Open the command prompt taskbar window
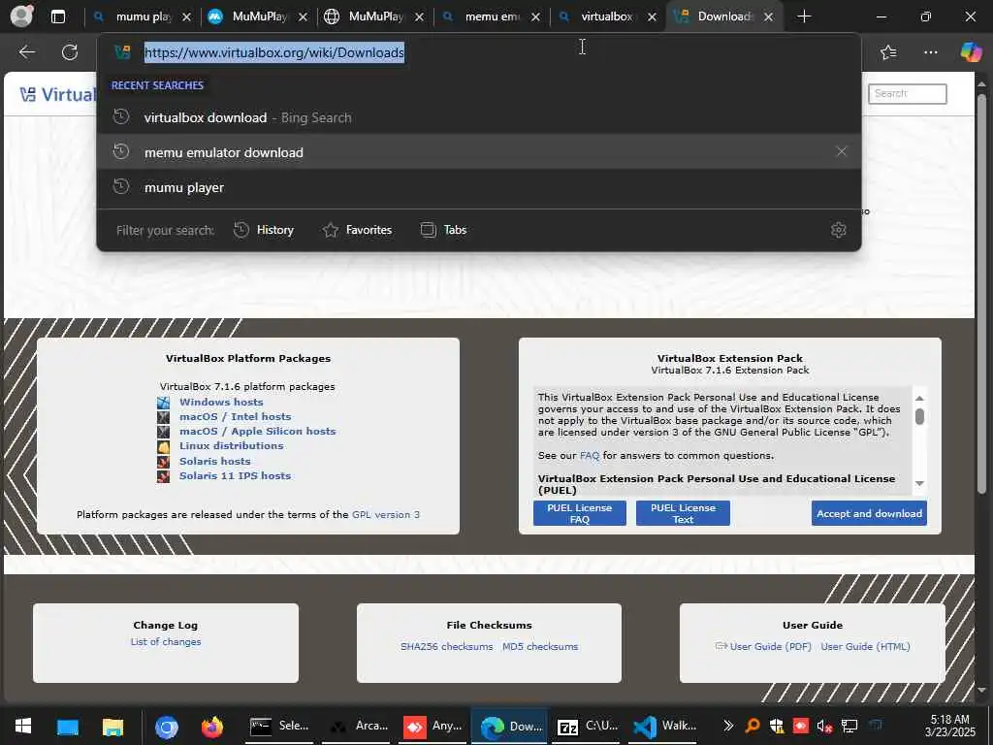Viewport: 993px width, 745px height. [x=278, y=726]
